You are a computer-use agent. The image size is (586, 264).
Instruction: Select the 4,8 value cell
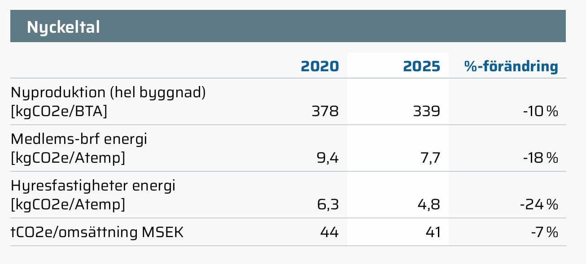tap(429, 204)
